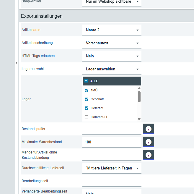194x194 pixels.
Task: Click info icon beside Maximaler Warenbestand
Action: click(149, 142)
